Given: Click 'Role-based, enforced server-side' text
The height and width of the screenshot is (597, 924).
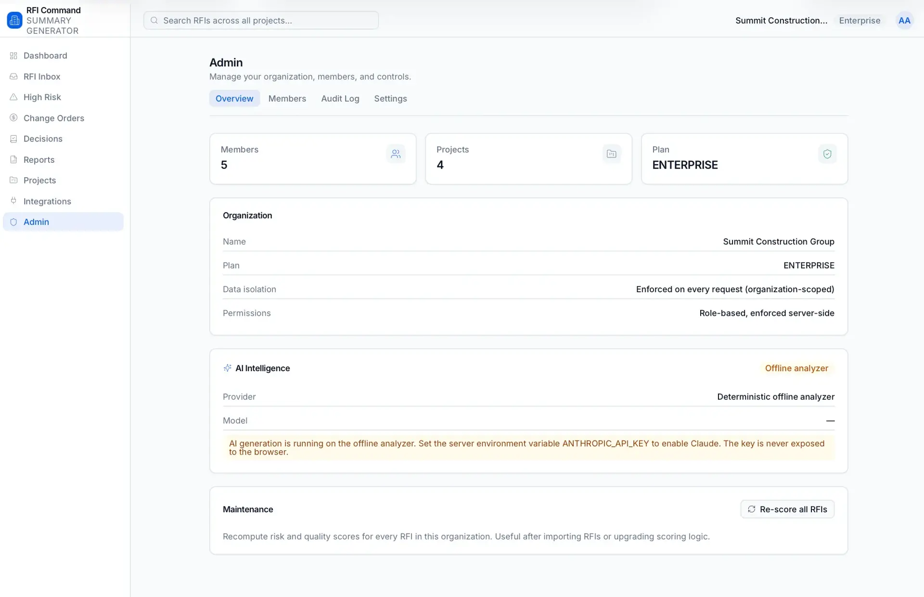Looking at the screenshot, I should tap(767, 313).
